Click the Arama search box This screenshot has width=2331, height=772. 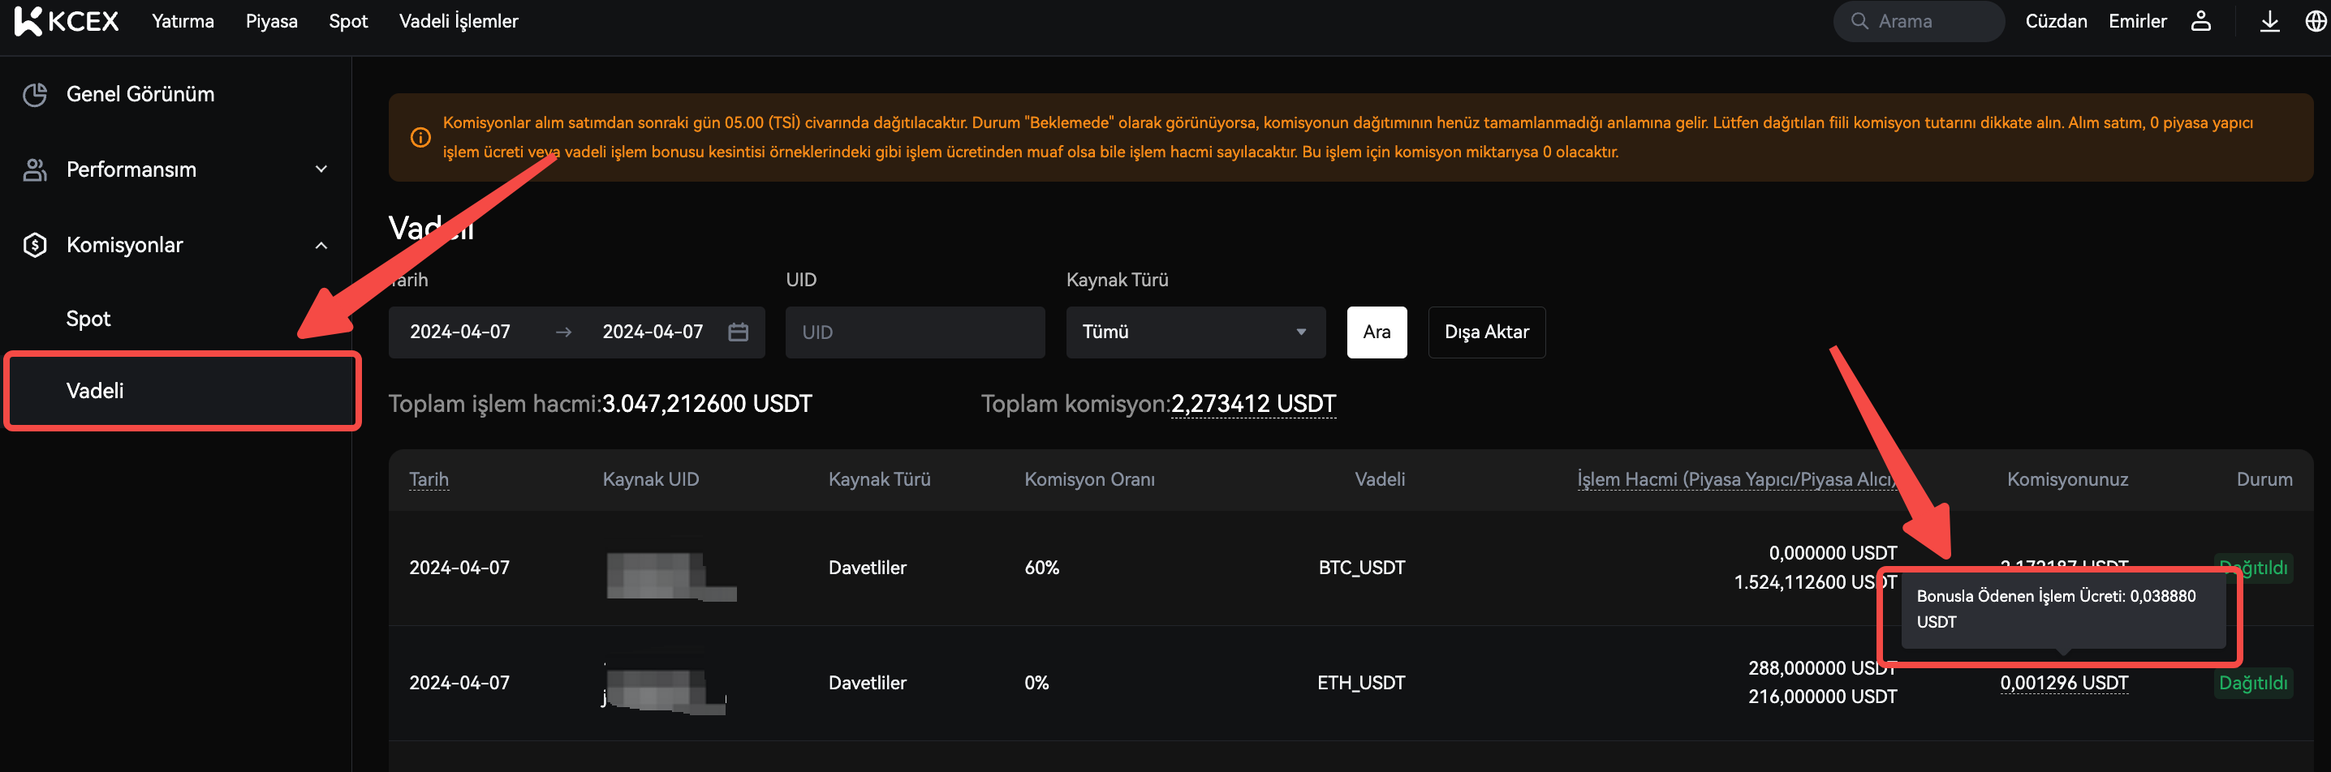(x=1919, y=21)
